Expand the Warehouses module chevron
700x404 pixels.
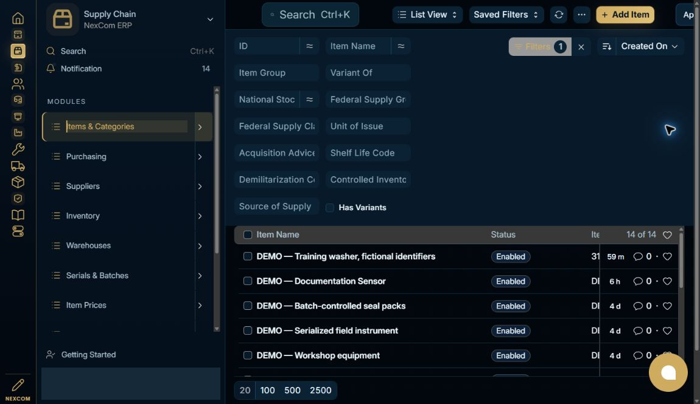[200, 246]
